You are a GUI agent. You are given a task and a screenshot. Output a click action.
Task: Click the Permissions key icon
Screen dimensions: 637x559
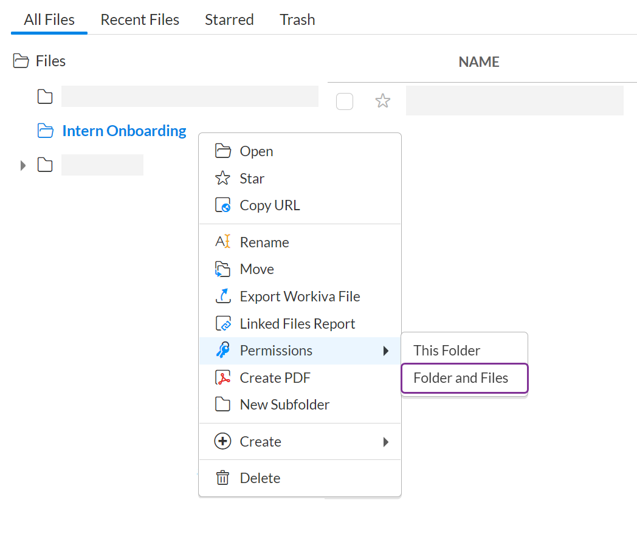(x=223, y=351)
